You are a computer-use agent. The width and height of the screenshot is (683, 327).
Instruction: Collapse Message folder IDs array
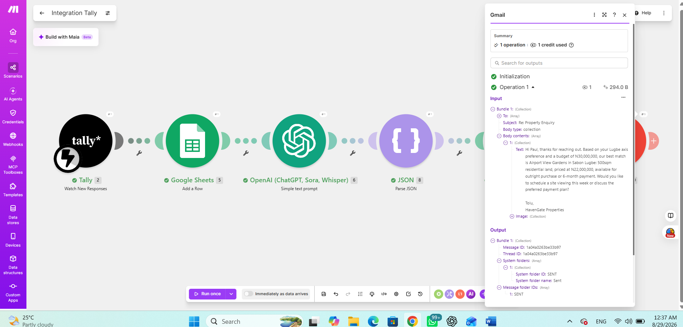[x=499, y=287]
